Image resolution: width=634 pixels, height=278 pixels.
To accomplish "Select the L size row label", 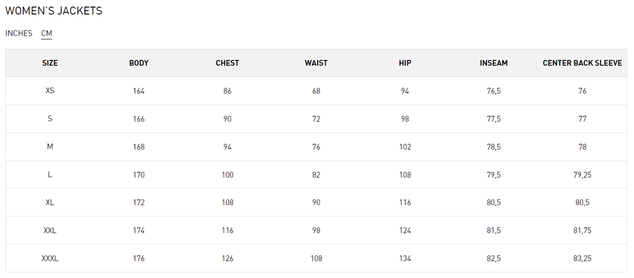I will [49, 175].
